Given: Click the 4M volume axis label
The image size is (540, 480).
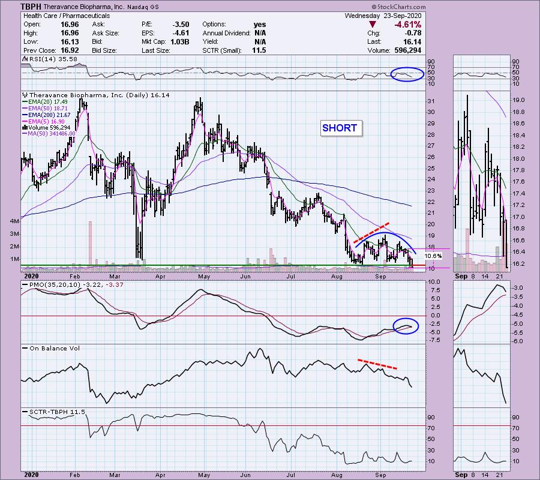Looking at the screenshot, I should click(x=15, y=221).
